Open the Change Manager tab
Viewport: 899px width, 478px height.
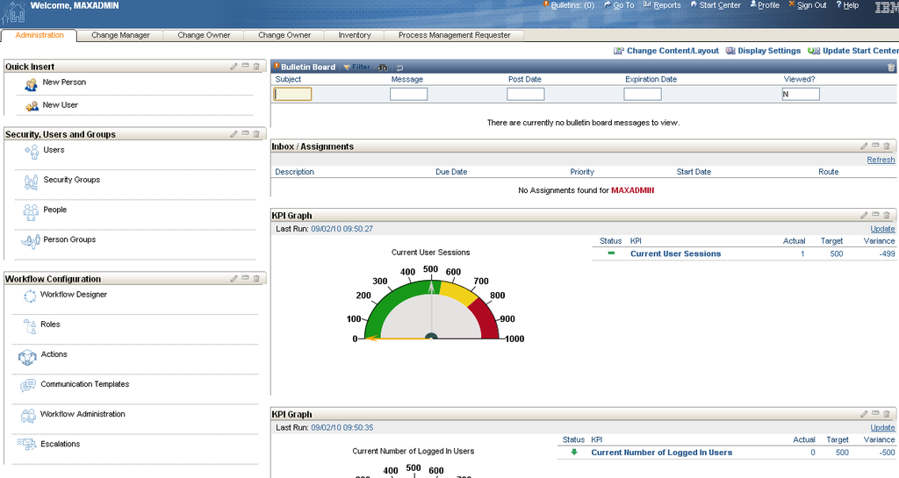(120, 35)
